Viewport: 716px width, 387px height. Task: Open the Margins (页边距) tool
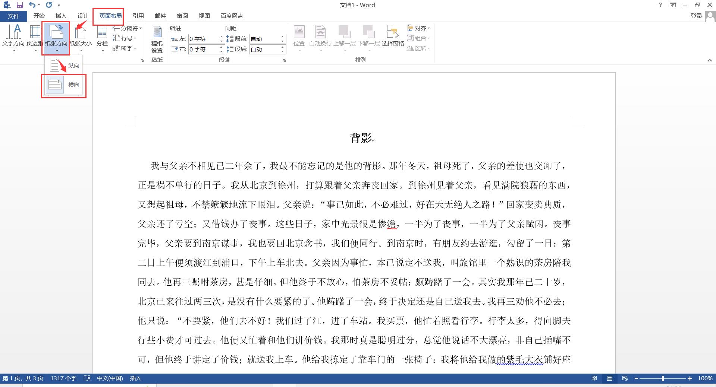tap(35, 37)
